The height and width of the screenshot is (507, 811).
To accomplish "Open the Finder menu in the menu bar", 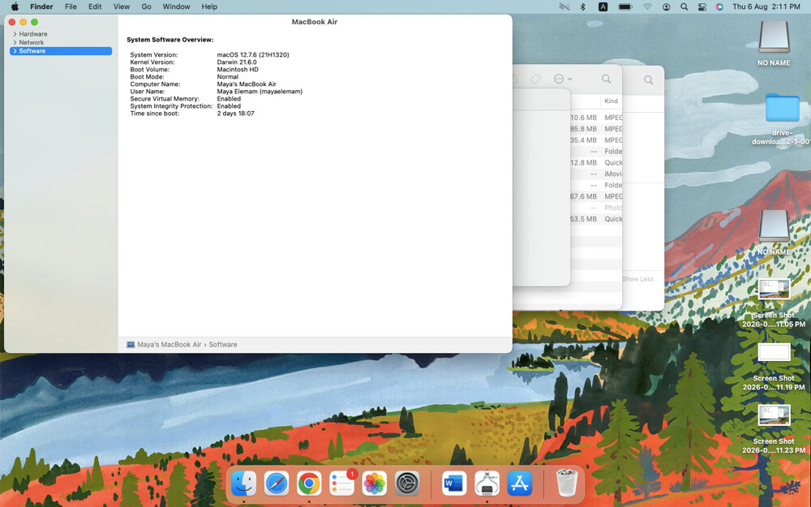I will [41, 6].
